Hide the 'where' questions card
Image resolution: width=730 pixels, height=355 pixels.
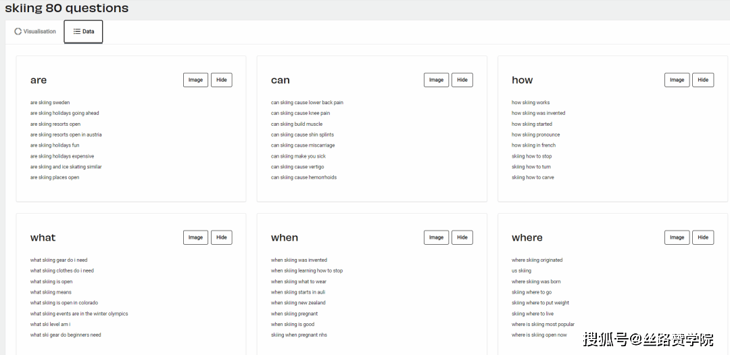click(703, 237)
